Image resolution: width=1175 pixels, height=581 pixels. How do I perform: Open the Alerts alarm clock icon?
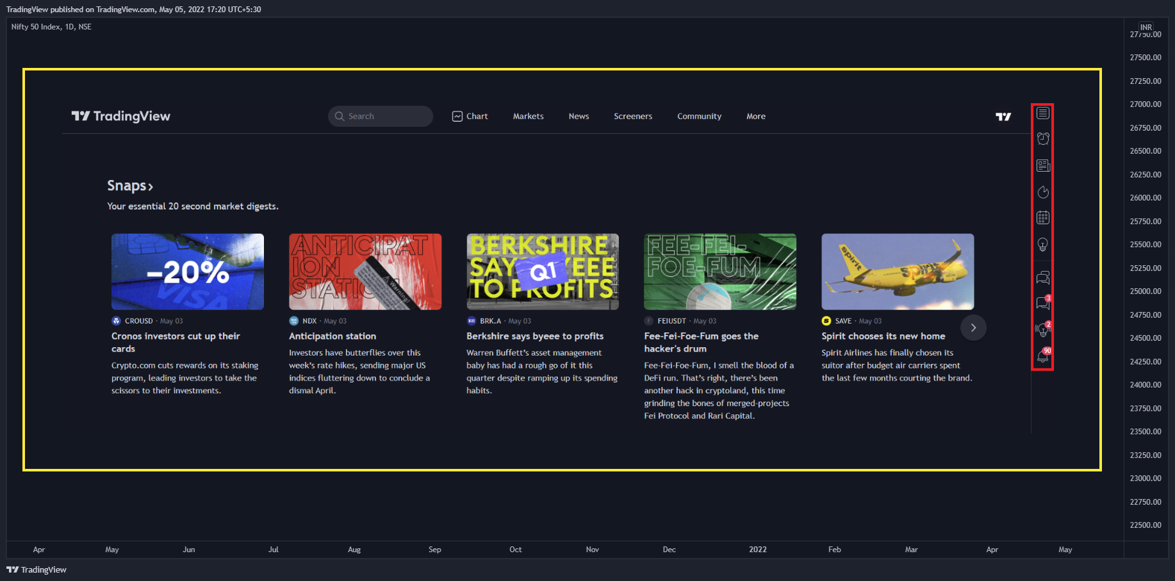(x=1042, y=138)
